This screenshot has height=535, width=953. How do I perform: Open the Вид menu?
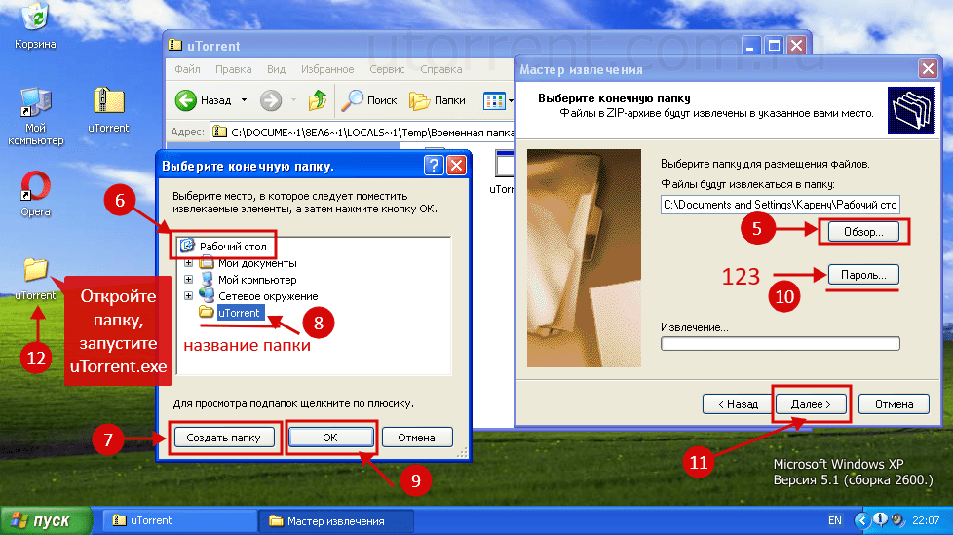pos(276,69)
